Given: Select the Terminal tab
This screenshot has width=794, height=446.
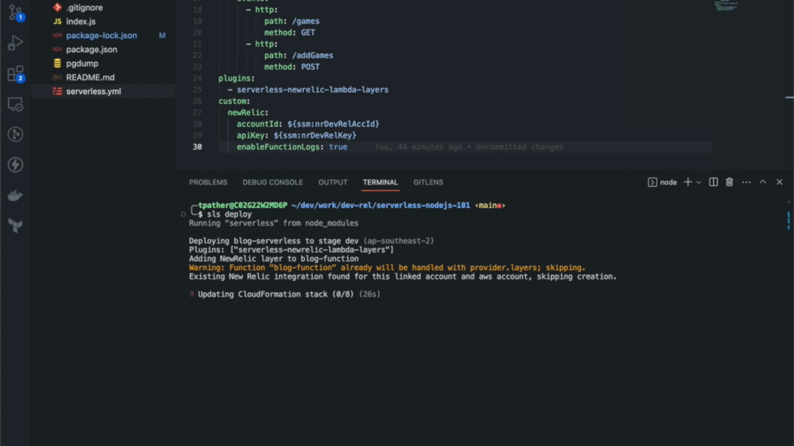Looking at the screenshot, I should (380, 182).
